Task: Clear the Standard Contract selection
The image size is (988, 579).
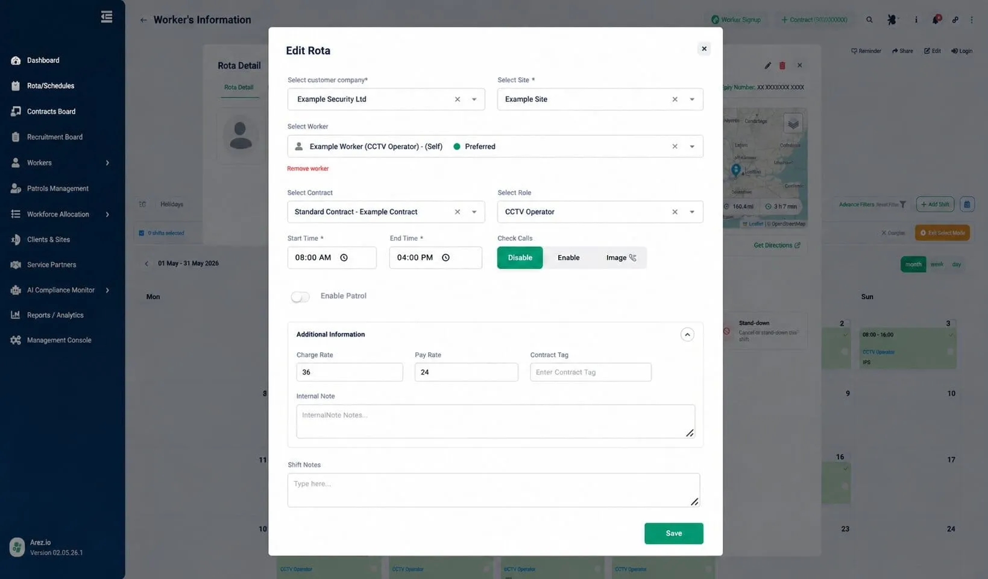Action: coord(458,212)
